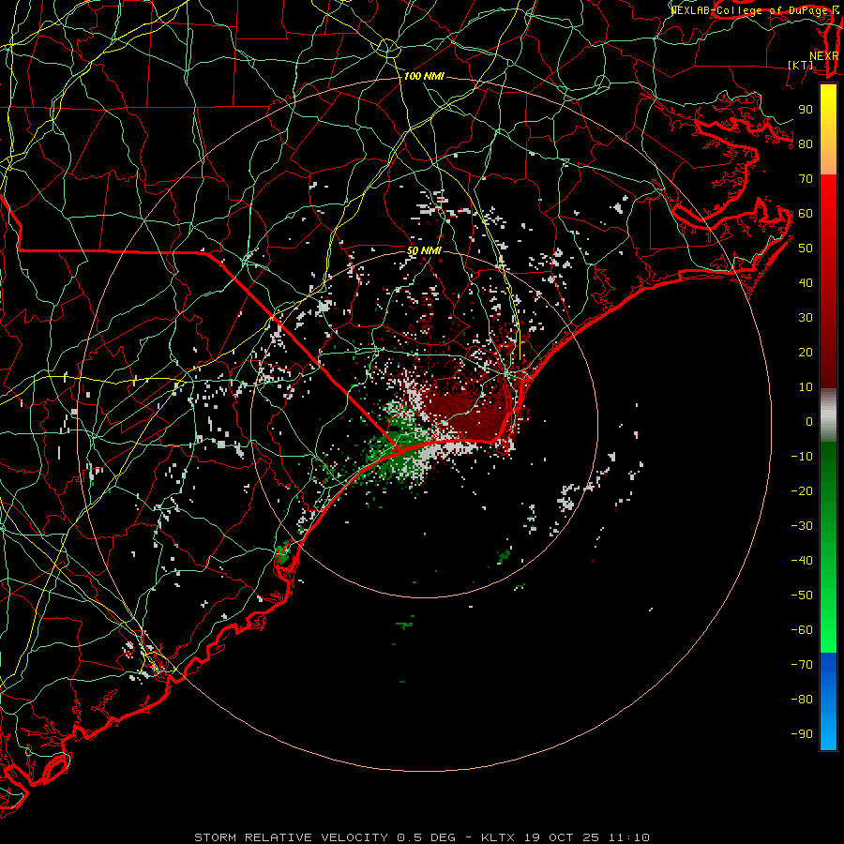Click the -30 value on the velocity scale
844x844 pixels.
[x=802, y=526]
